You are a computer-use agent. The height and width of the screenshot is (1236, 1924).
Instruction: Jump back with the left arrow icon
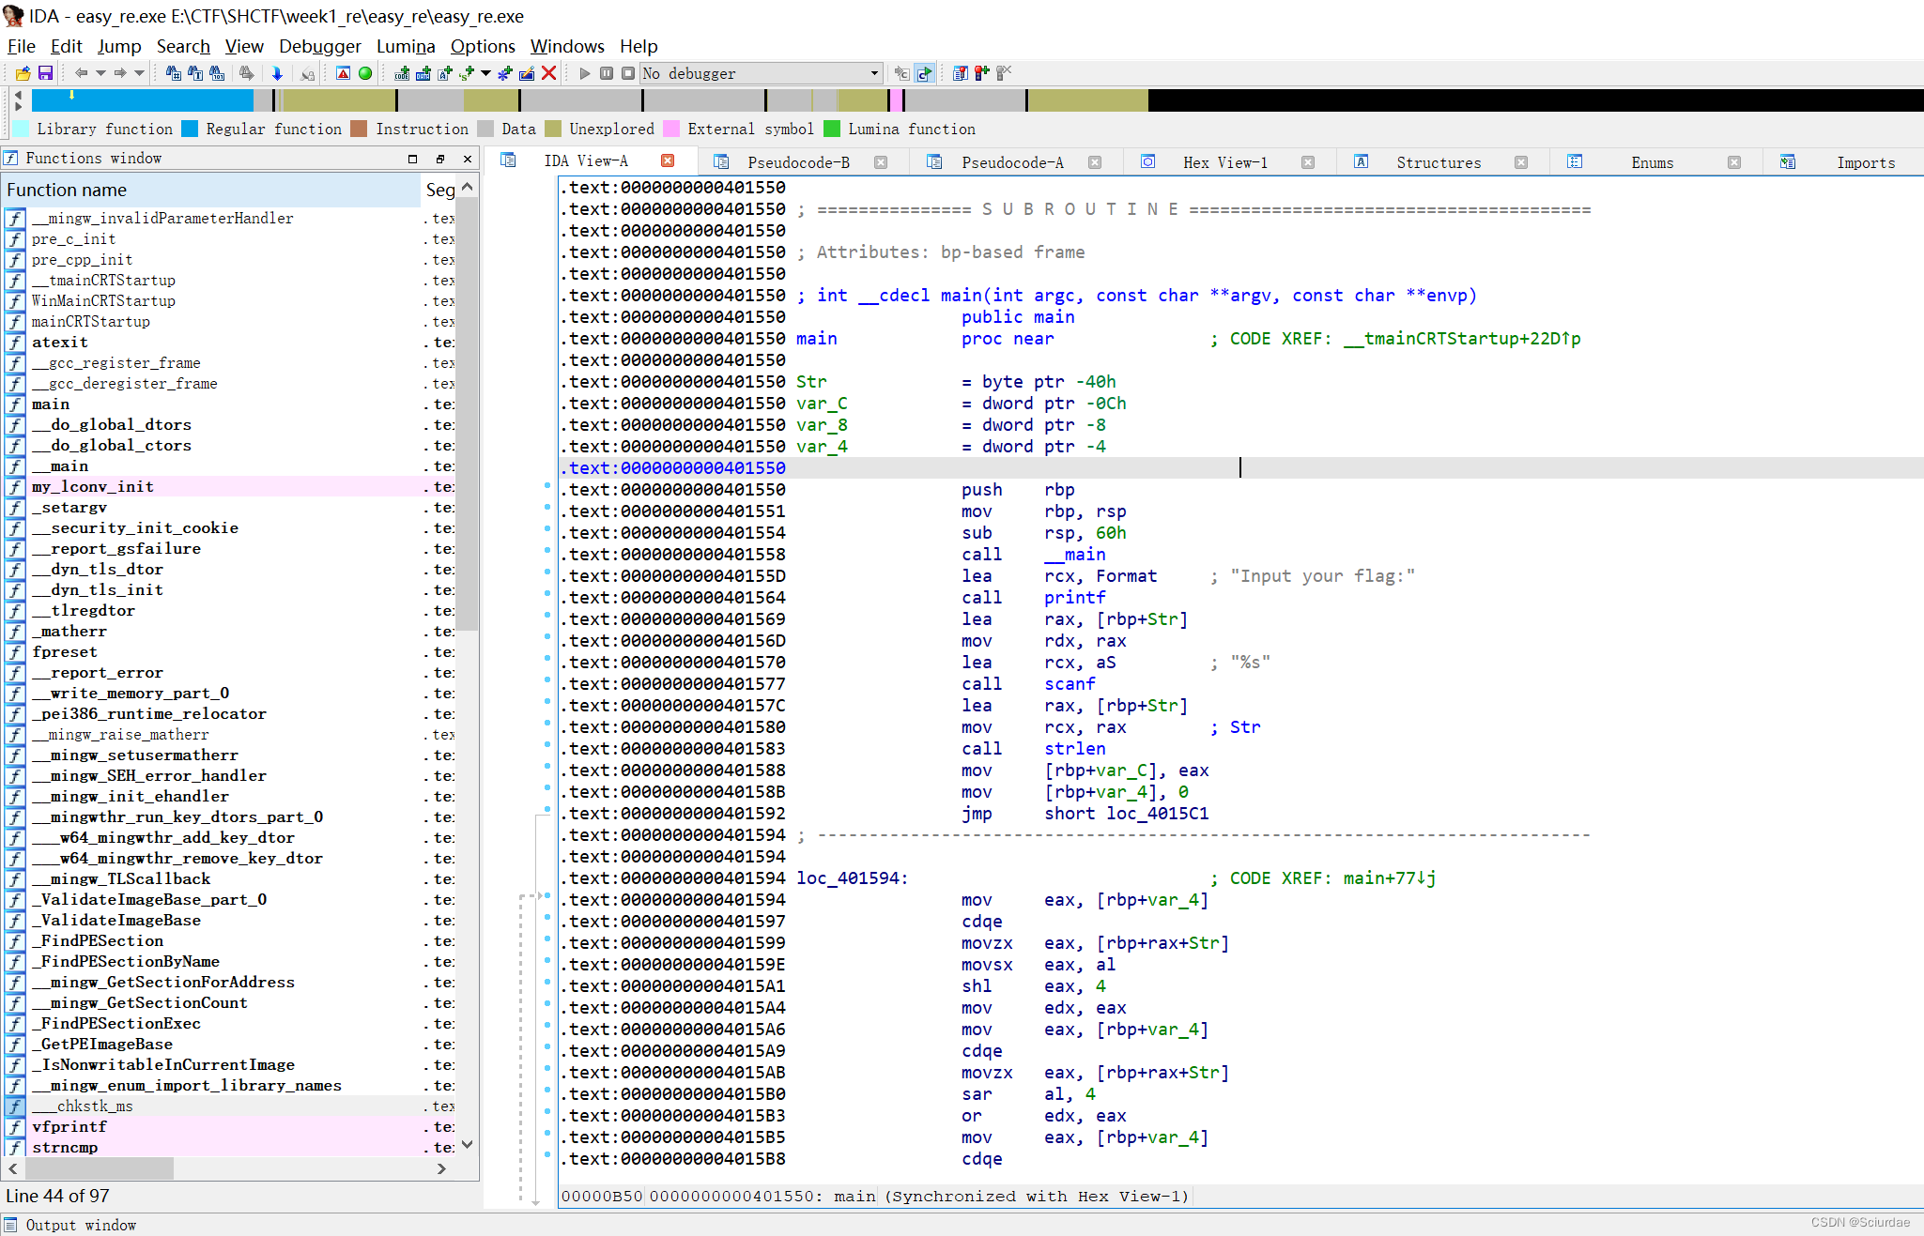[81, 73]
